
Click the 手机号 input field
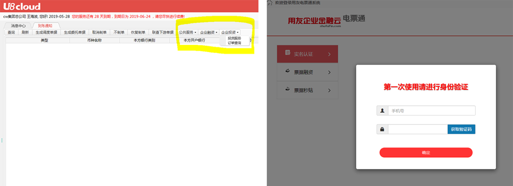[x=432, y=111]
